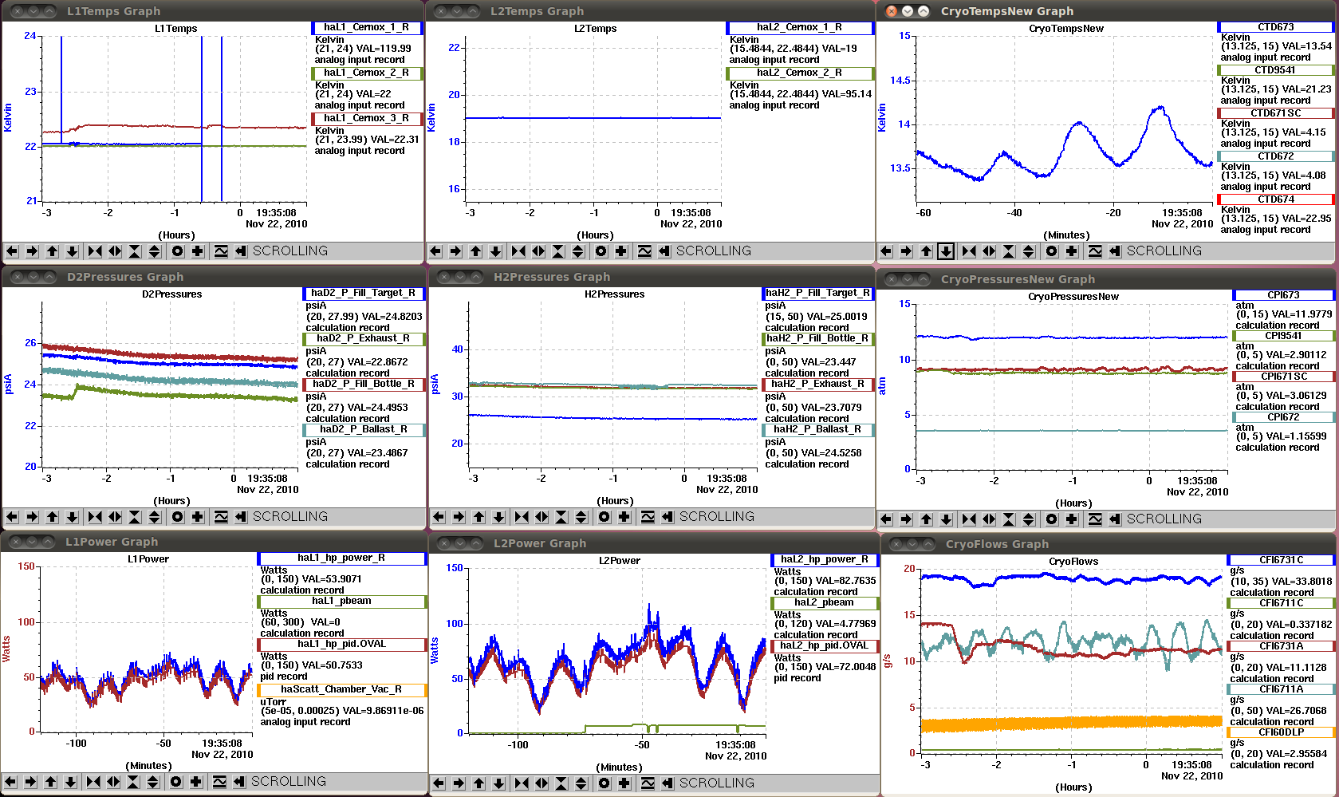Select CTD674 curve in CryoTempsNew legend
Viewport: 1339px width, 797px height.
pos(1275,199)
